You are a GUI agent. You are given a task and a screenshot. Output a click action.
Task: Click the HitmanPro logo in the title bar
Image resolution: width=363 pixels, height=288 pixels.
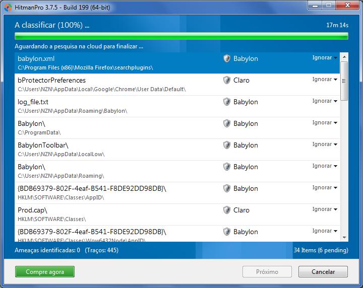[8, 8]
